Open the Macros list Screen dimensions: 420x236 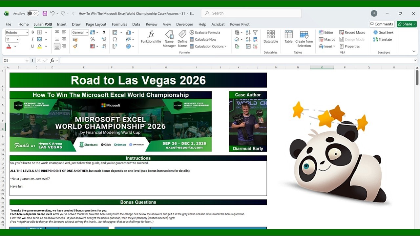327,39
